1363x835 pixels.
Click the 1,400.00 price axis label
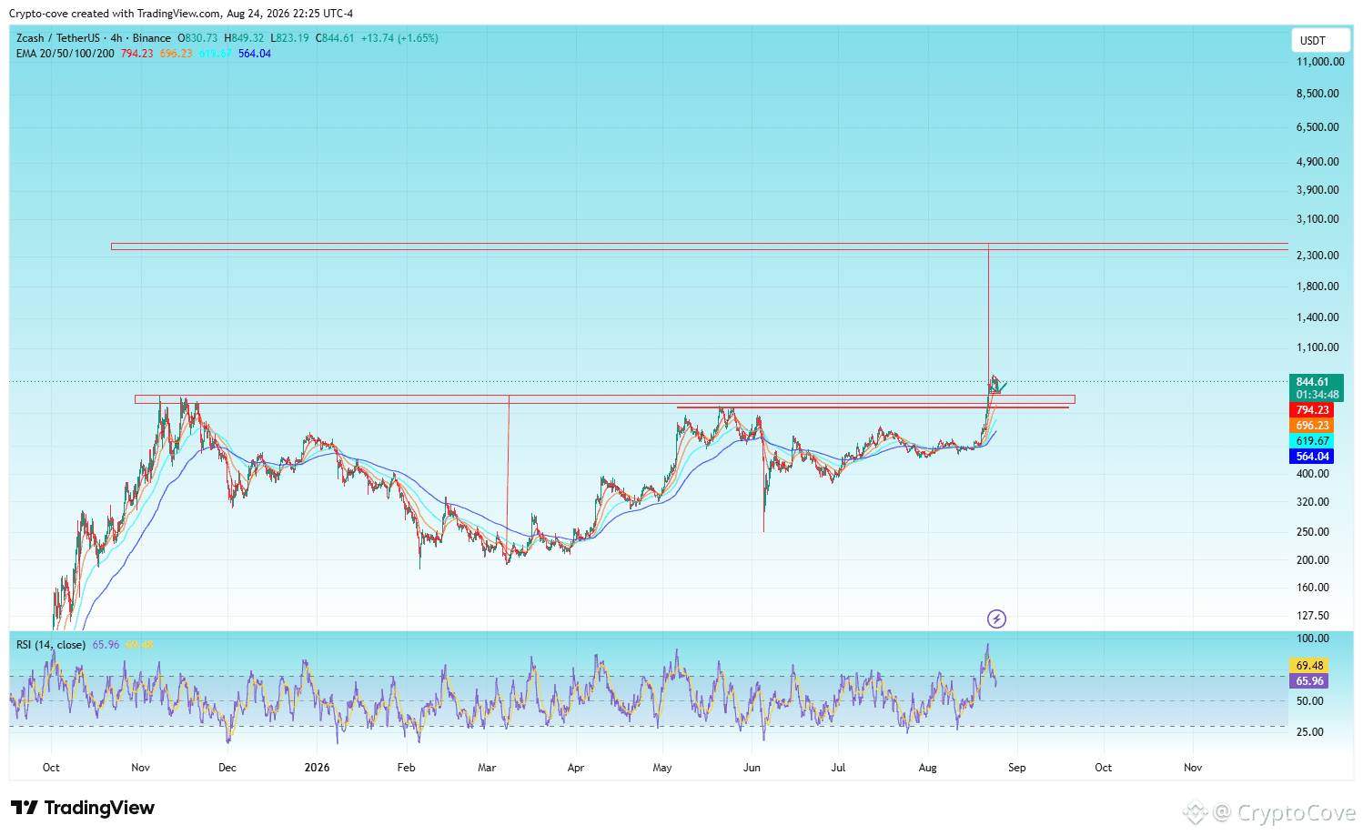click(x=1318, y=317)
